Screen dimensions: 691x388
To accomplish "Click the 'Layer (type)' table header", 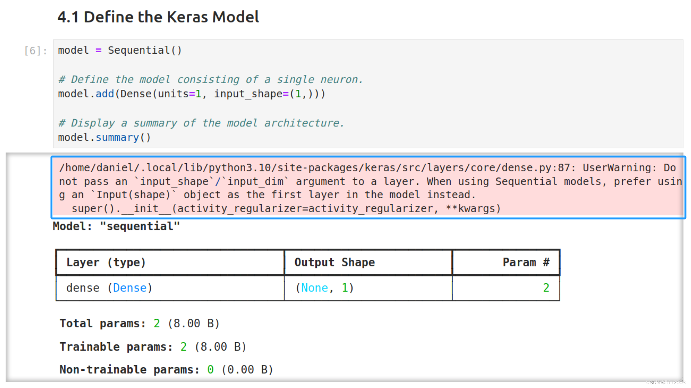I will [106, 262].
